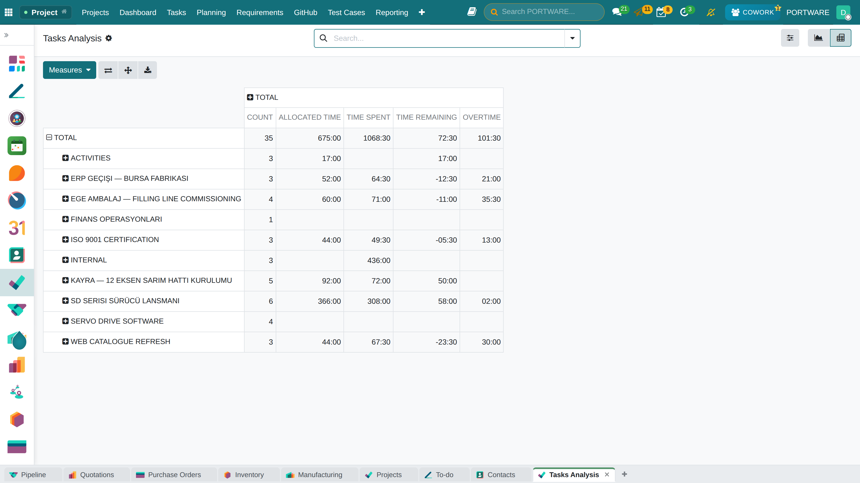The height and width of the screenshot is (483, 860).
Task: Focus the Tasks Analysis search field
Action: point(447,38)
